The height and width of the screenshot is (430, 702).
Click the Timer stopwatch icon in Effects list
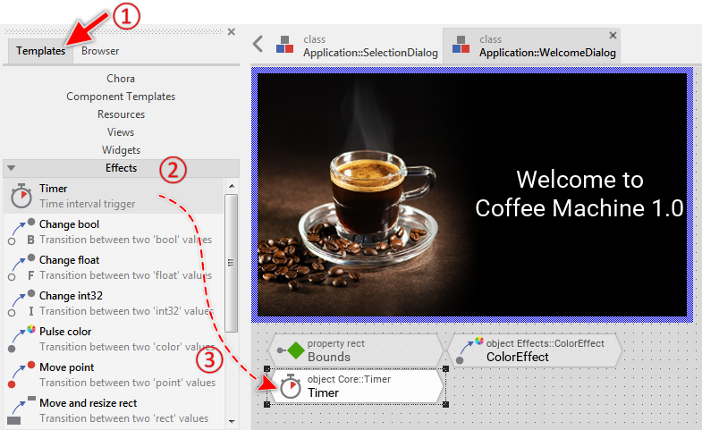[20, 196]
